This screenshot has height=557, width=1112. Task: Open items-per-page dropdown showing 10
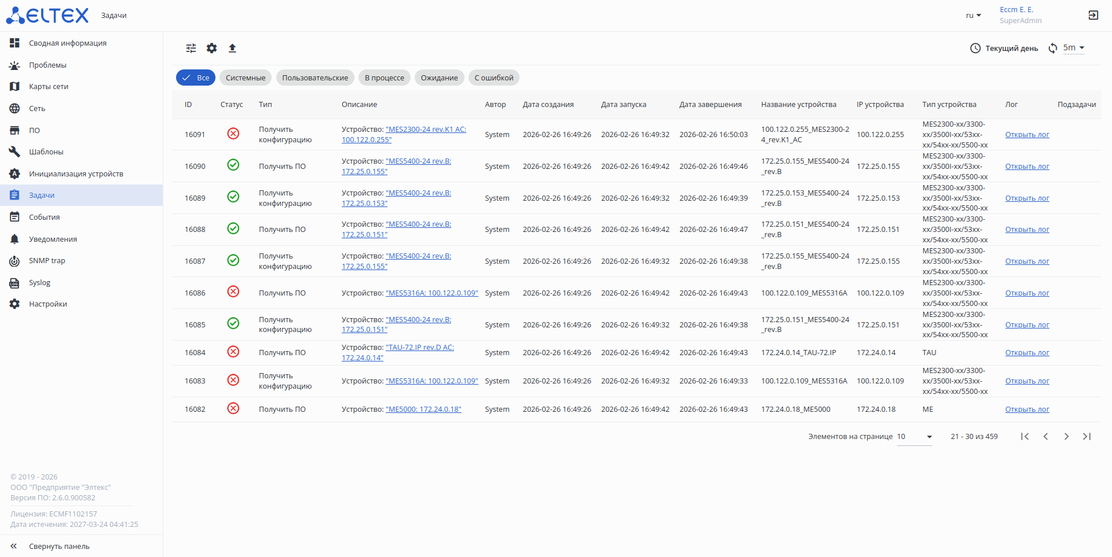tap(915, 437)
